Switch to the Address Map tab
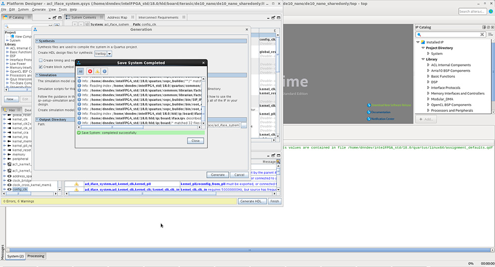This screenshot has height=267, width=495. click(x=117, y=17)
